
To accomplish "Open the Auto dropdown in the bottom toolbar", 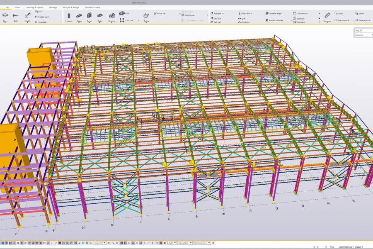I will [172, 243].
